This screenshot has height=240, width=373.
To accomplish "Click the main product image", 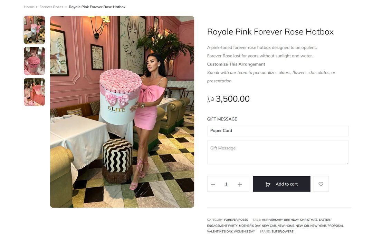I will 122,112.
